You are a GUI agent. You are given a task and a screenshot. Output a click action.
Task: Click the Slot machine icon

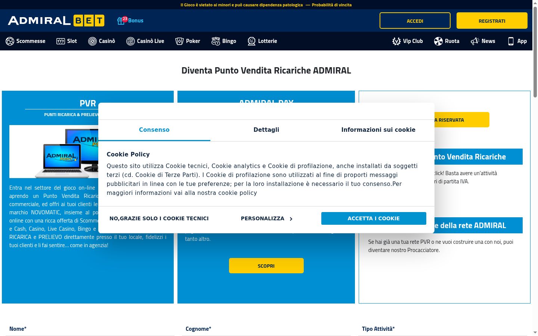[x=61, y=41]
